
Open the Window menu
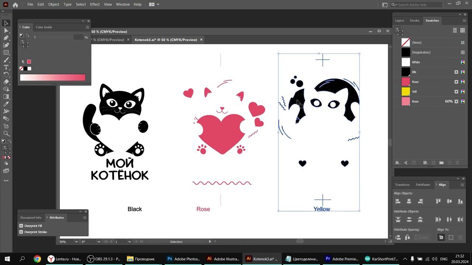point(122,4)
